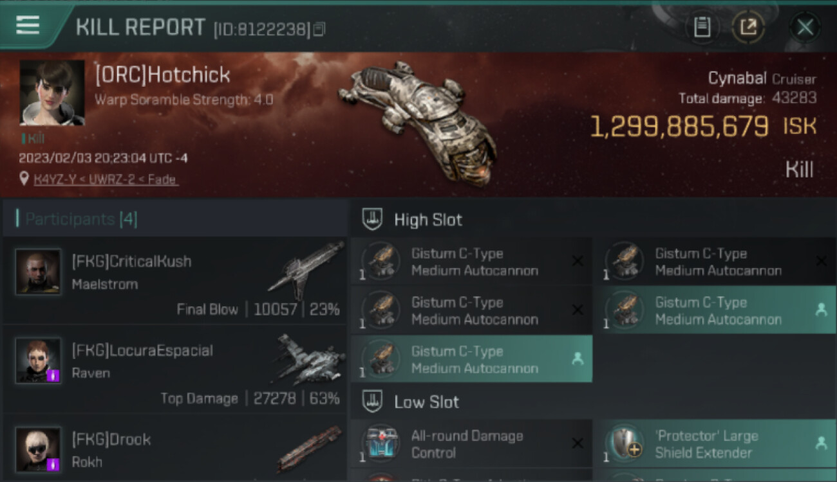Click the K4YZ-Y < UWRZ-2 < Fade location link
This screenshot has height=482, width=837.
(x=106, y=179)
